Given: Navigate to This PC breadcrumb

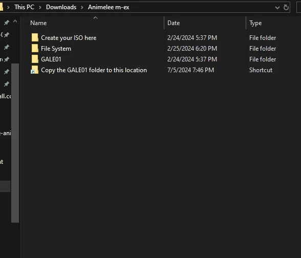Looking at the screenshot, I should tap(25, 7).
